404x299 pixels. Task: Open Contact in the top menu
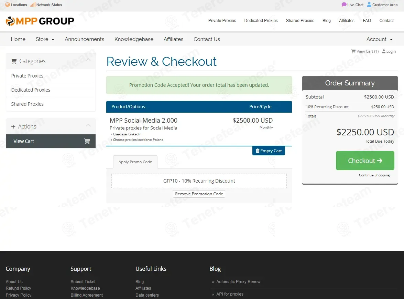(x=386, y=21)
